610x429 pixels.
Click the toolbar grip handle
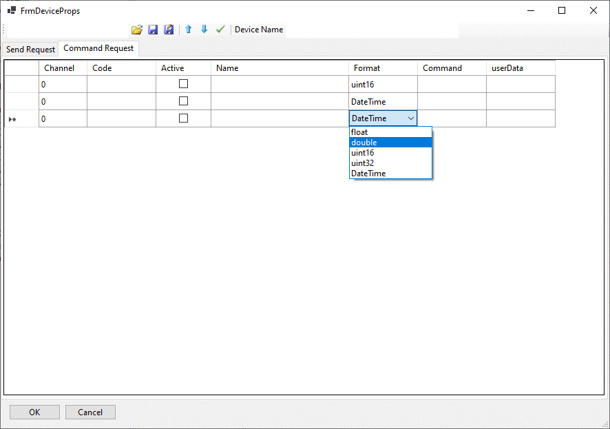click(x=3, y=30)
